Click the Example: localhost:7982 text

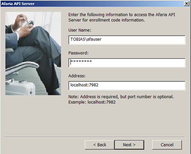coord(92,102)
